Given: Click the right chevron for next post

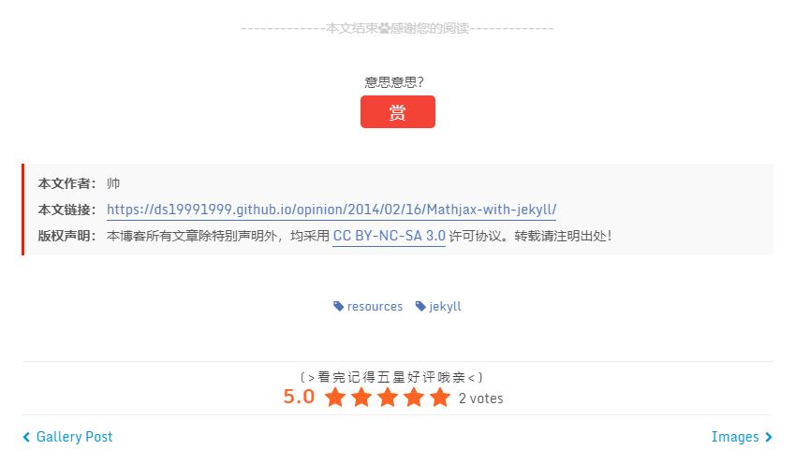Looking at the screenshot, I should [x=769, y=437].
